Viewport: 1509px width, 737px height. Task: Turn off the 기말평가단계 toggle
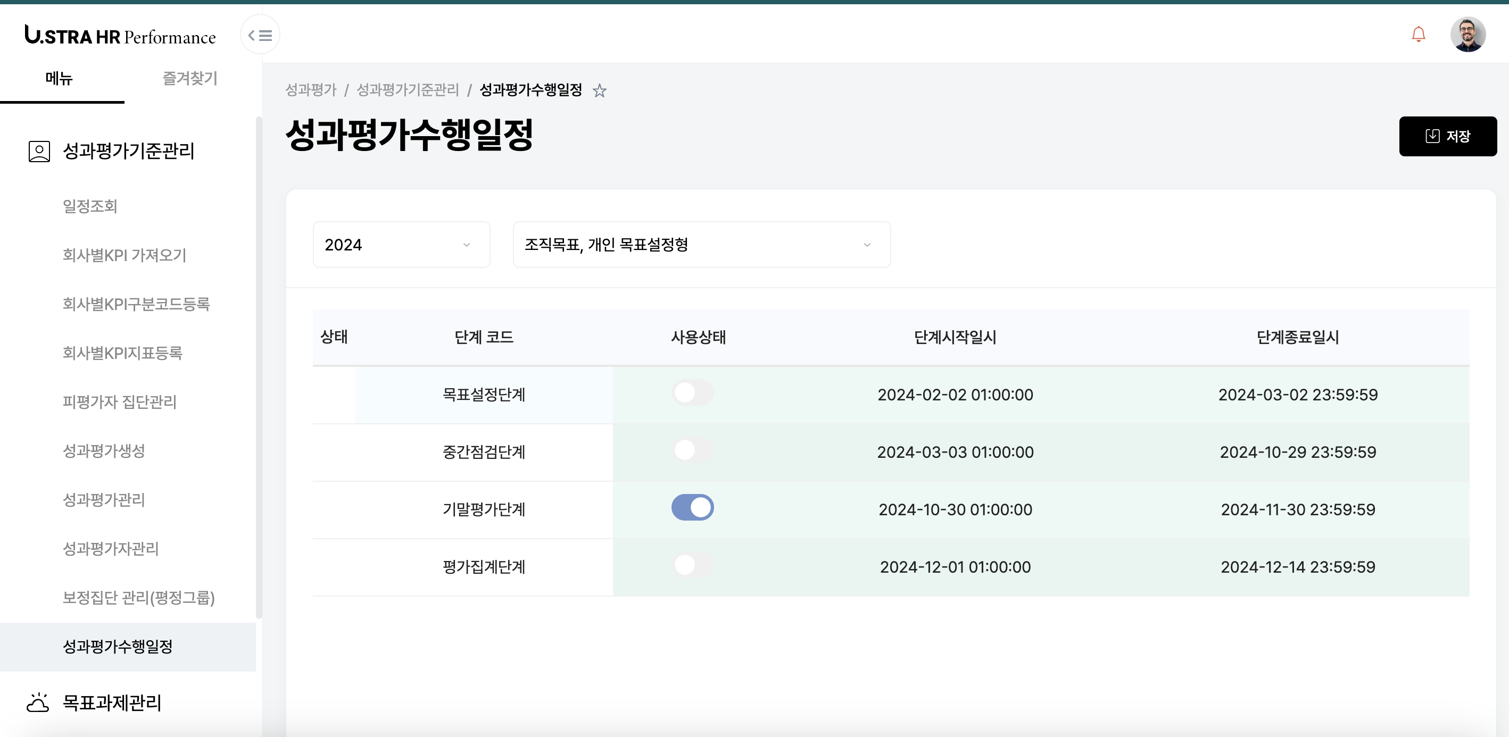point(692,508)
